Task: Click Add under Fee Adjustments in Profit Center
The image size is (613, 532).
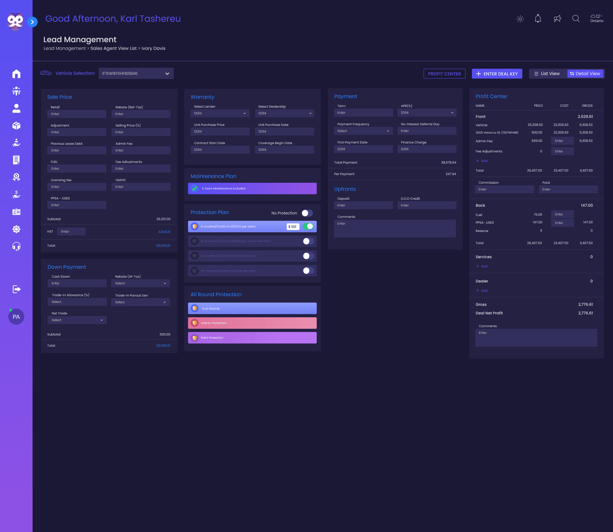Action: pos(482,161)
